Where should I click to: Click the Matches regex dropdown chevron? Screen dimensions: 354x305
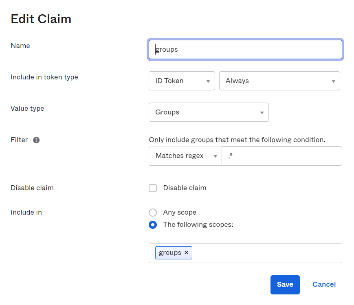pyautogui.click(x=215, y=156)
